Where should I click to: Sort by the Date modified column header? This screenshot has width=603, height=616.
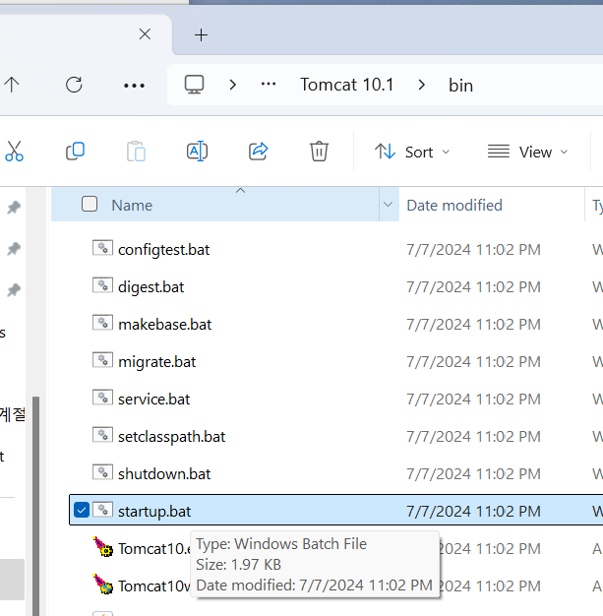tap(454, 206)
